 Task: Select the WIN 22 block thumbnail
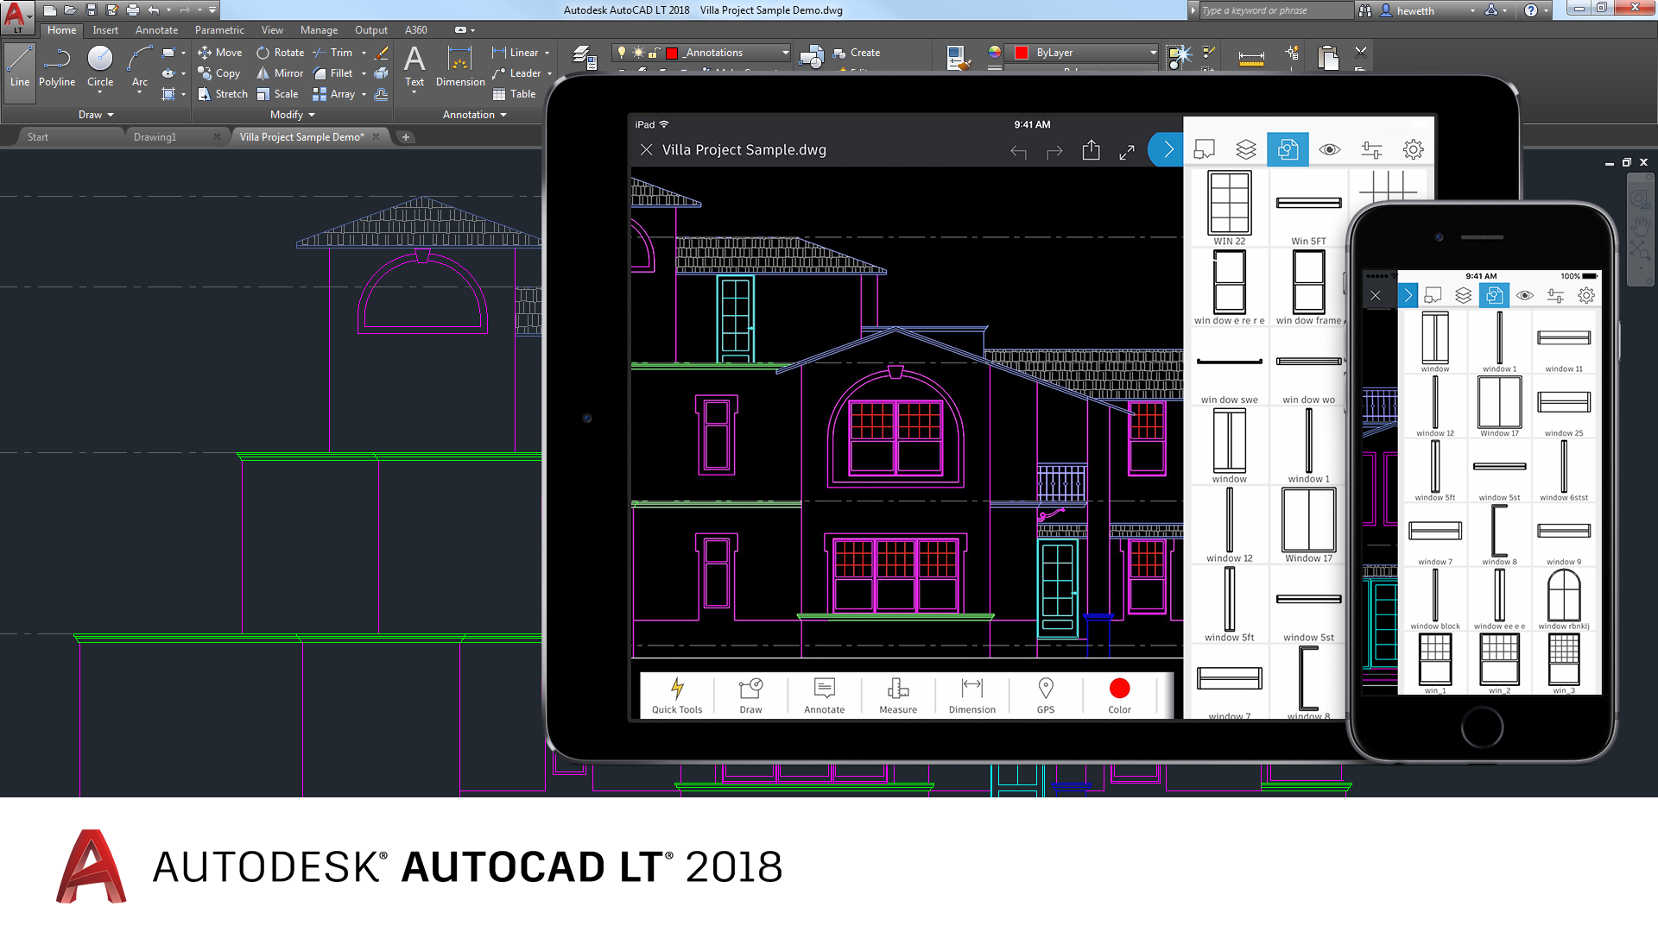click(1229, 207)
